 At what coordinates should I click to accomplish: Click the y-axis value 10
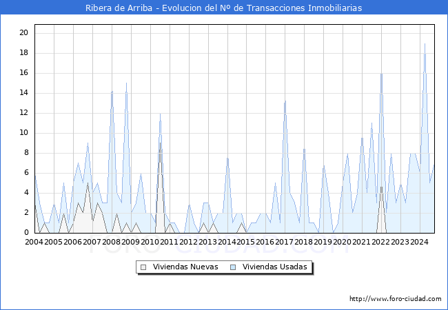(x=24, y=133)
